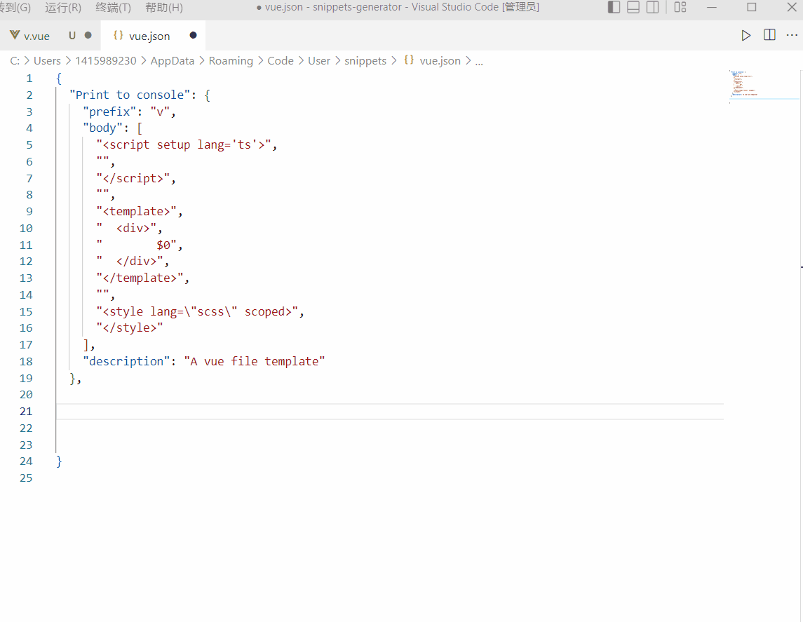Viewport: 803px width, 622px height.
Task: Click the "description" key text
Action: 126,361
